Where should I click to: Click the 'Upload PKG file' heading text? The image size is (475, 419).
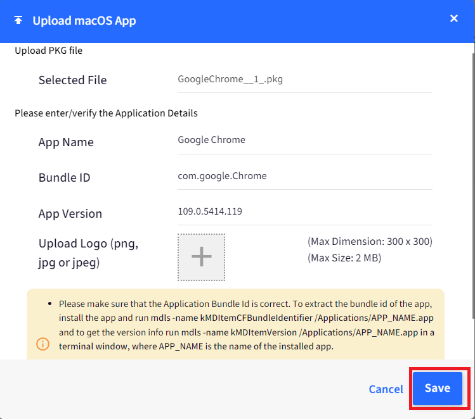48,51
